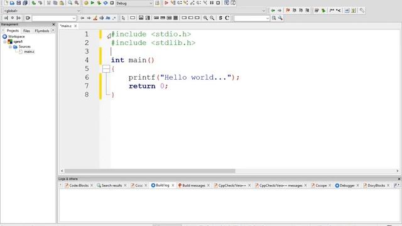This screenshot has width=402, height=226.
Task: Close the Management panel
Action: coord(53,24)
